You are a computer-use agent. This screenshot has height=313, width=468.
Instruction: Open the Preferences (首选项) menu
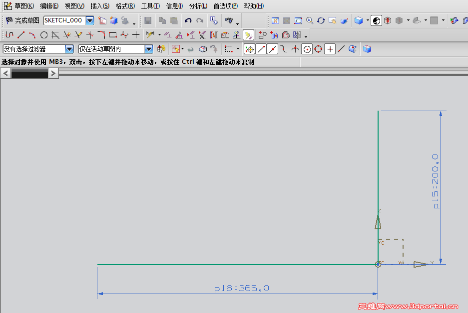(225, 6)
